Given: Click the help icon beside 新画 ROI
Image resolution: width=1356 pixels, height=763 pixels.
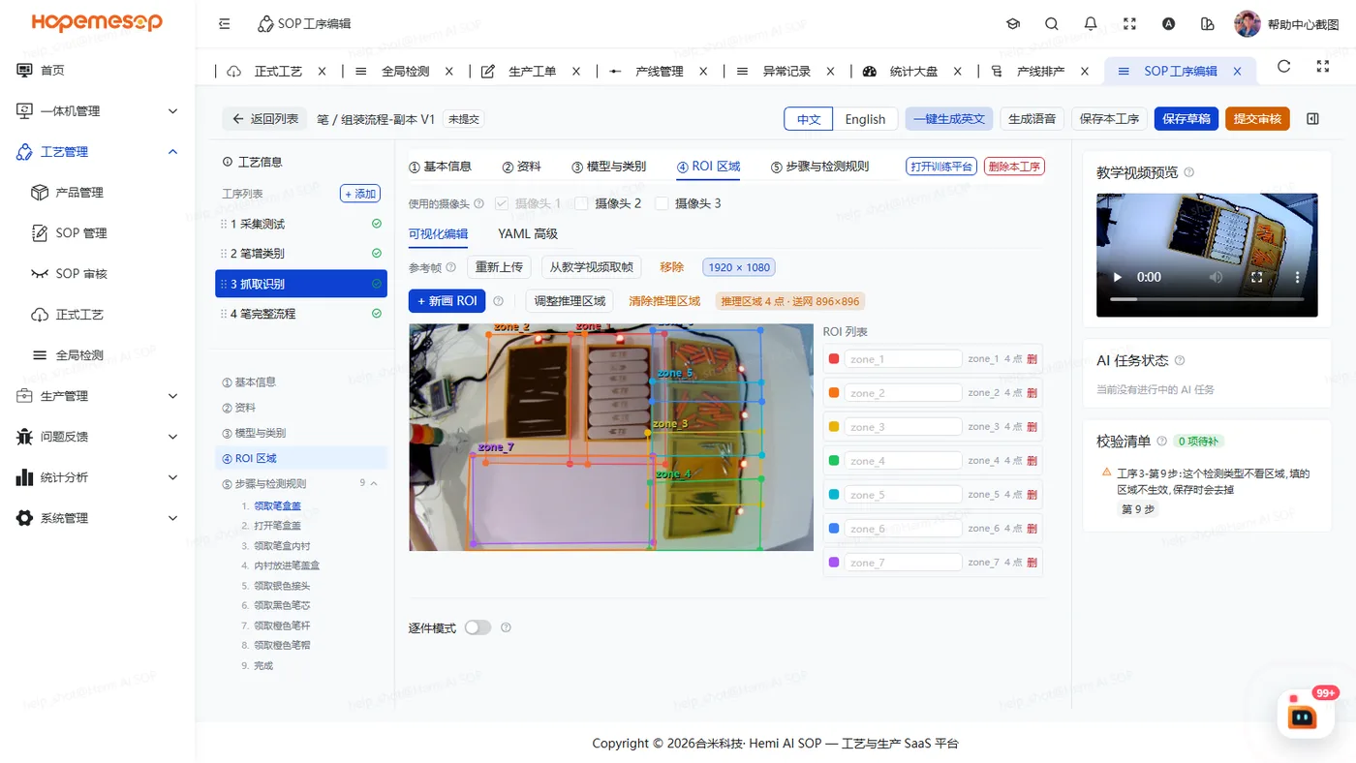Looking at the screenshot, I should click(499, 301).
